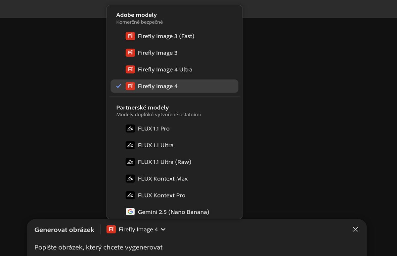Pick FLUX 1.1 Ultra from partner models
The height and width of the screenshot is (256, 397).
[x=155, y=145]
